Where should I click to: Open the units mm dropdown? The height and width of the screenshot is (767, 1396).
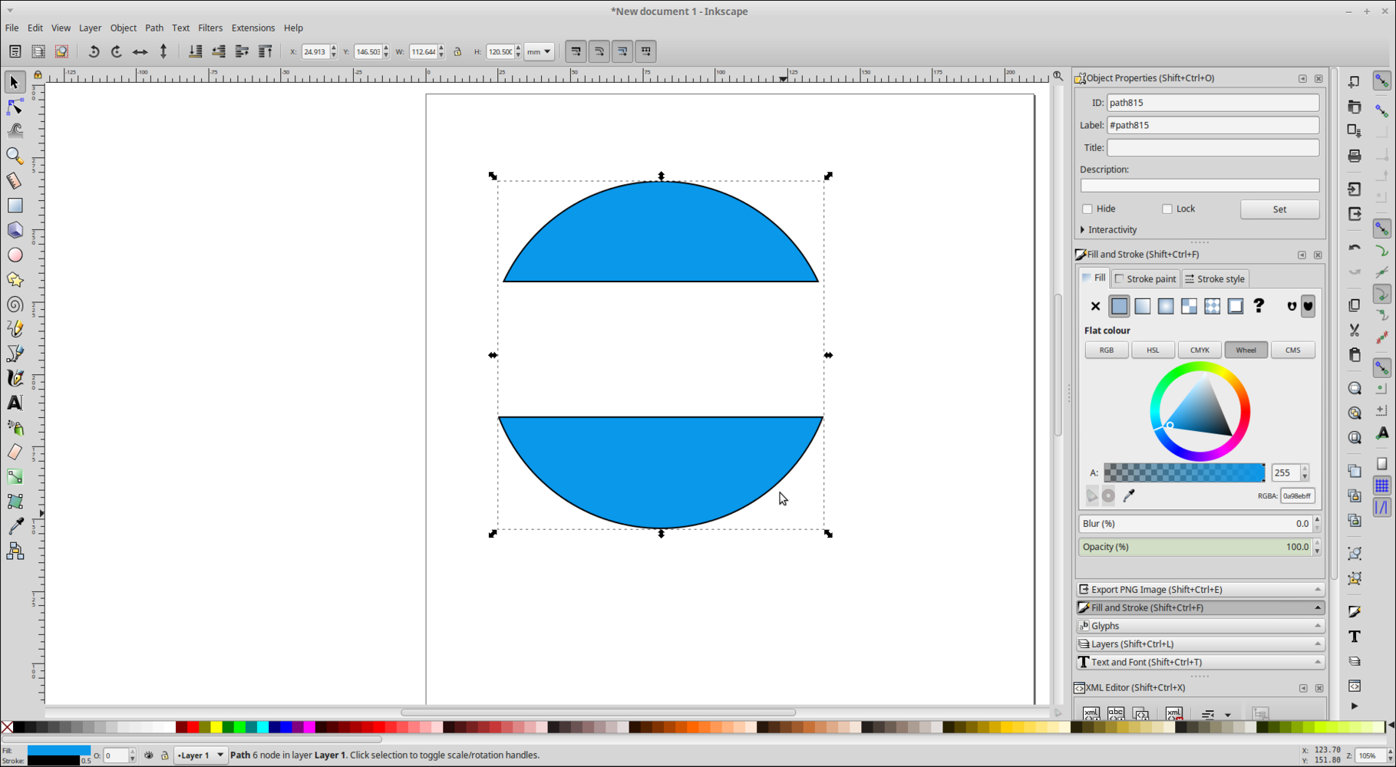pos(539,51)
